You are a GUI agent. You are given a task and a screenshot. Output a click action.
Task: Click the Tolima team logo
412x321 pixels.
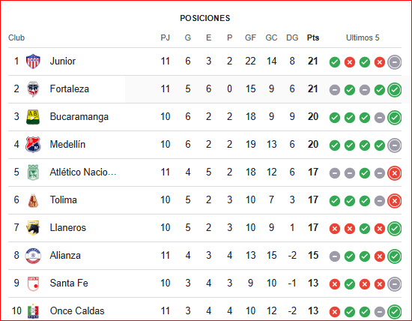click(33, 200)
